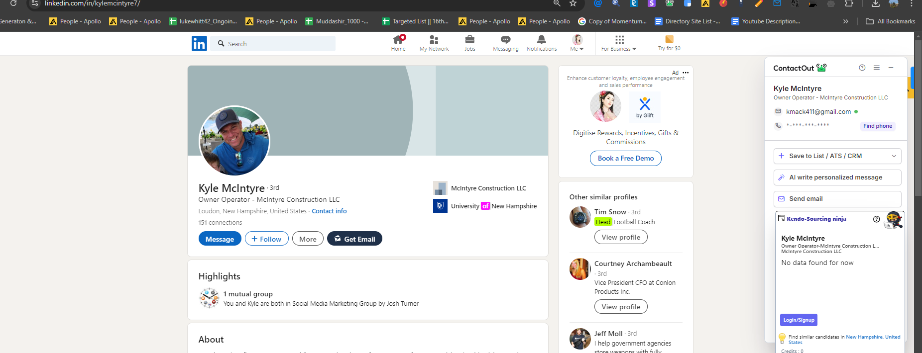Click purple S extension icon

point(652,3)
